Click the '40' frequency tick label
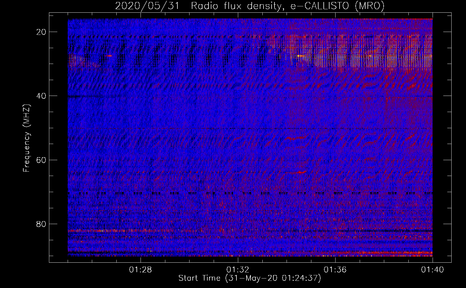 (x=41, y=96)
